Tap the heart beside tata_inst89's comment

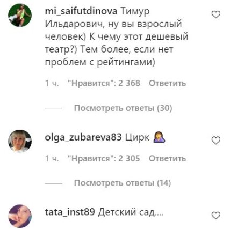(216, 215)
